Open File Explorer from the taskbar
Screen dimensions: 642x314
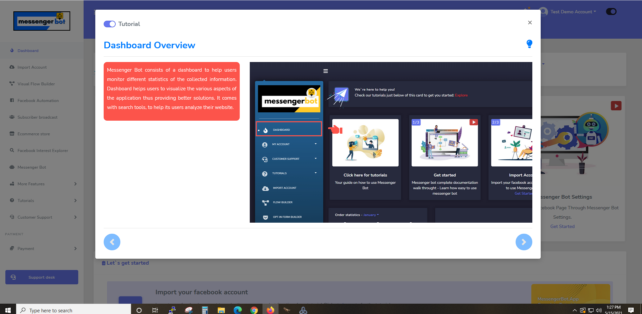coord(221,310)
